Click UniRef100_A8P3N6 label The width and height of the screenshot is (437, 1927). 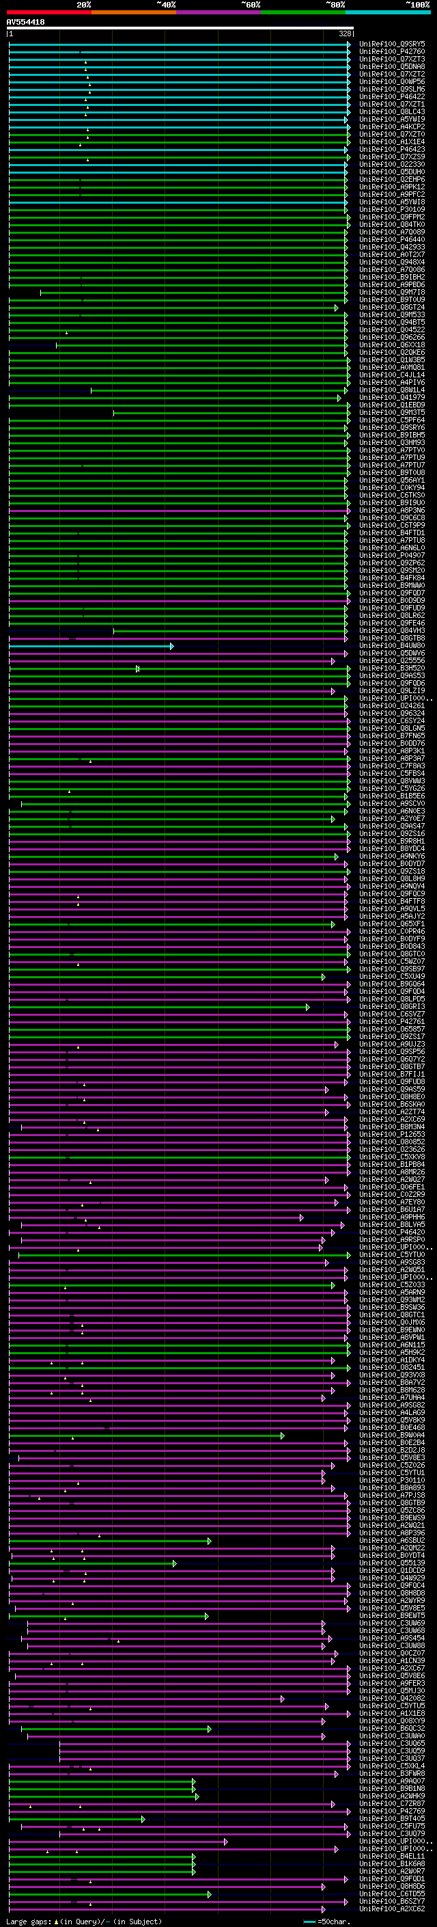[392, 510]
